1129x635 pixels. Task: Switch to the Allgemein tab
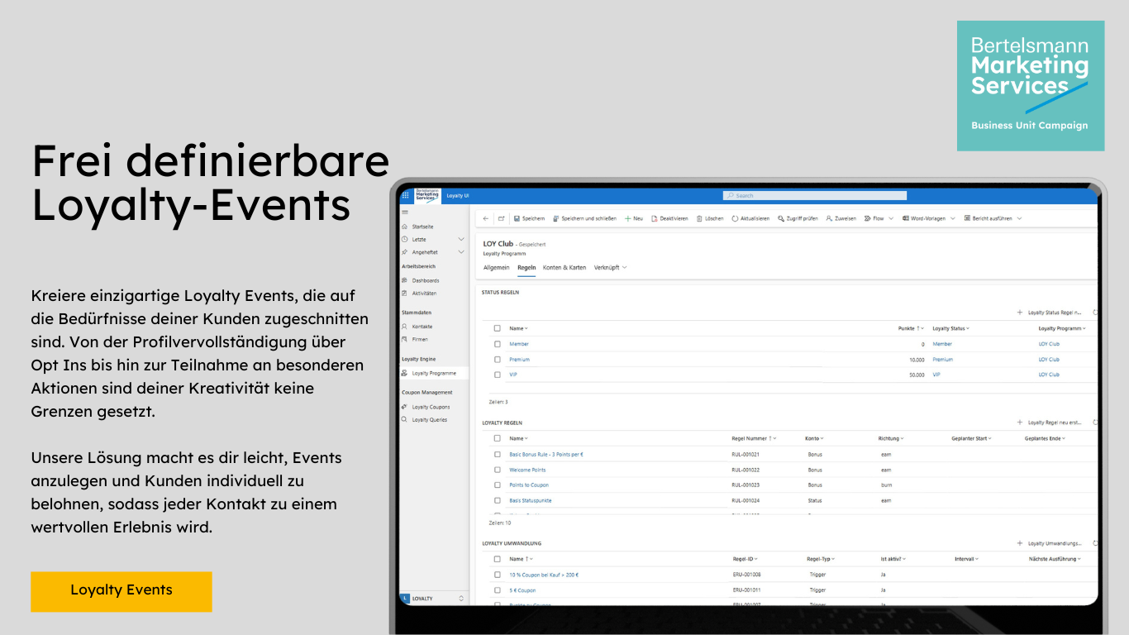coord(496,268)
